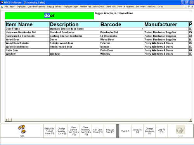Viewport: 194px width, 145px height.
Task: Click the MPOS Software title bar icon
Action: point(2,2)
